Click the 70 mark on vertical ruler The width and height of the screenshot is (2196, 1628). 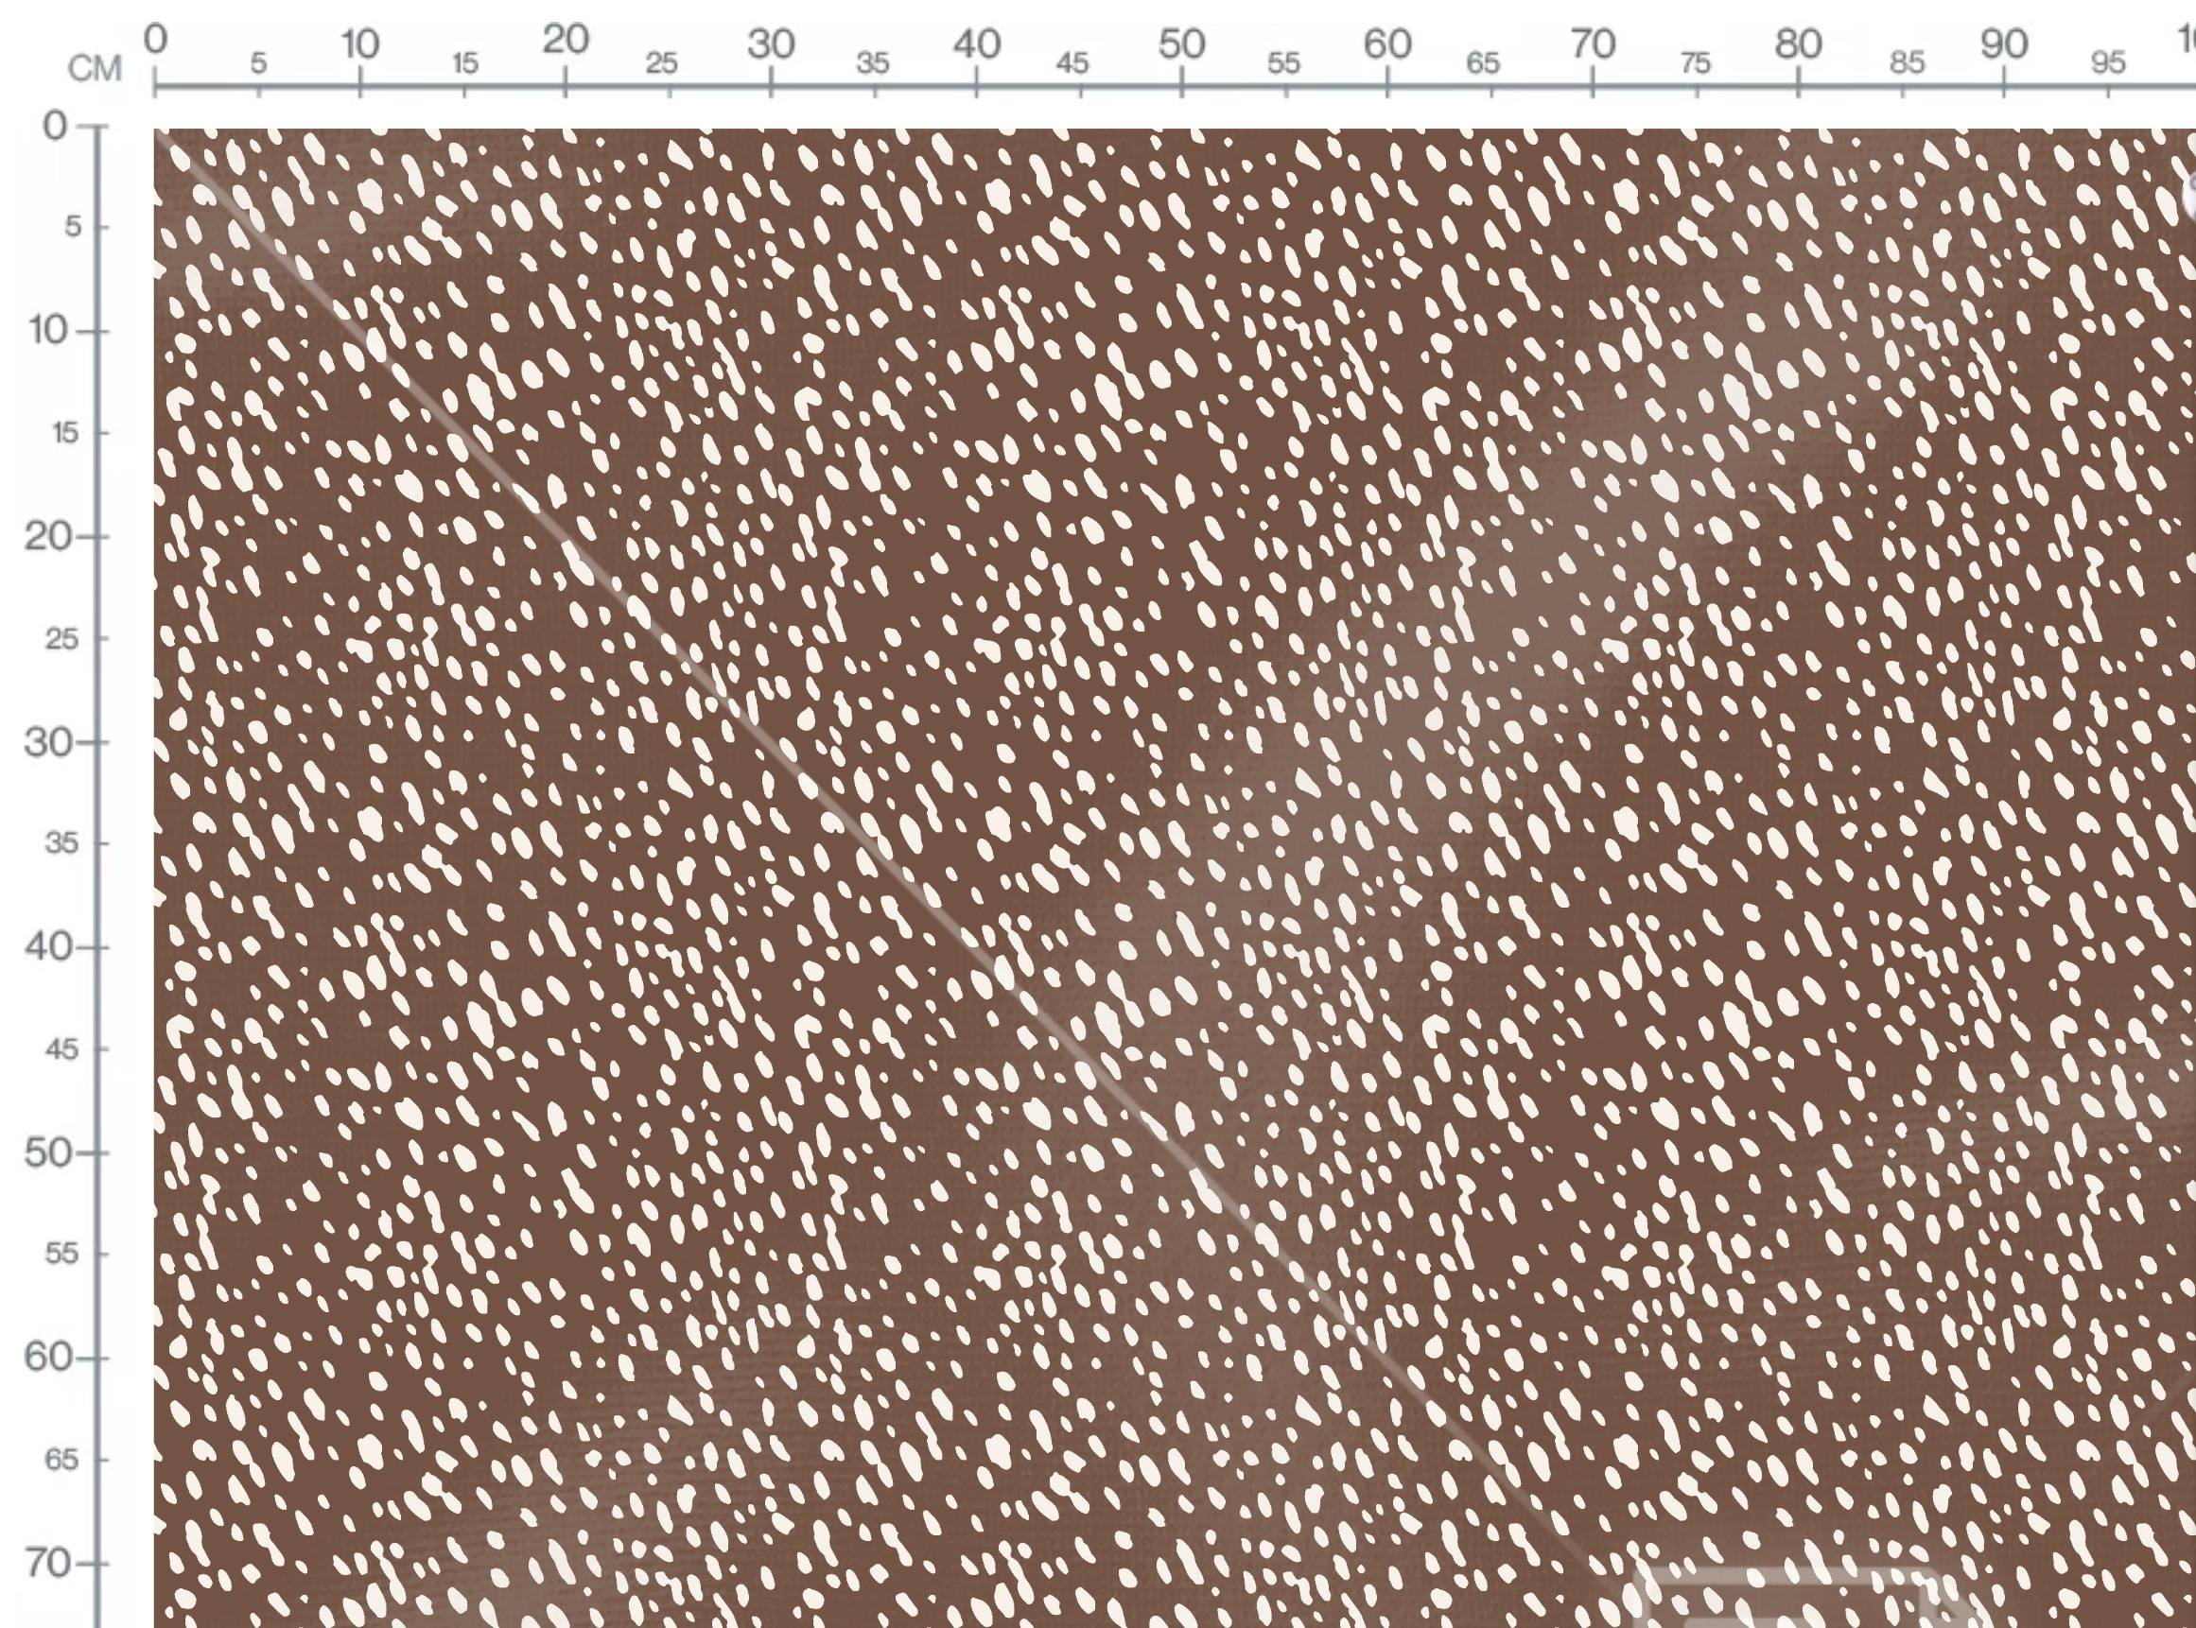click(x=48, y=1563)
